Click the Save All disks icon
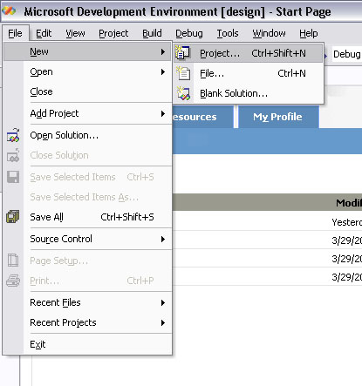Image resolution: width=362 pixels, height=386 pixels. (13, 217)
